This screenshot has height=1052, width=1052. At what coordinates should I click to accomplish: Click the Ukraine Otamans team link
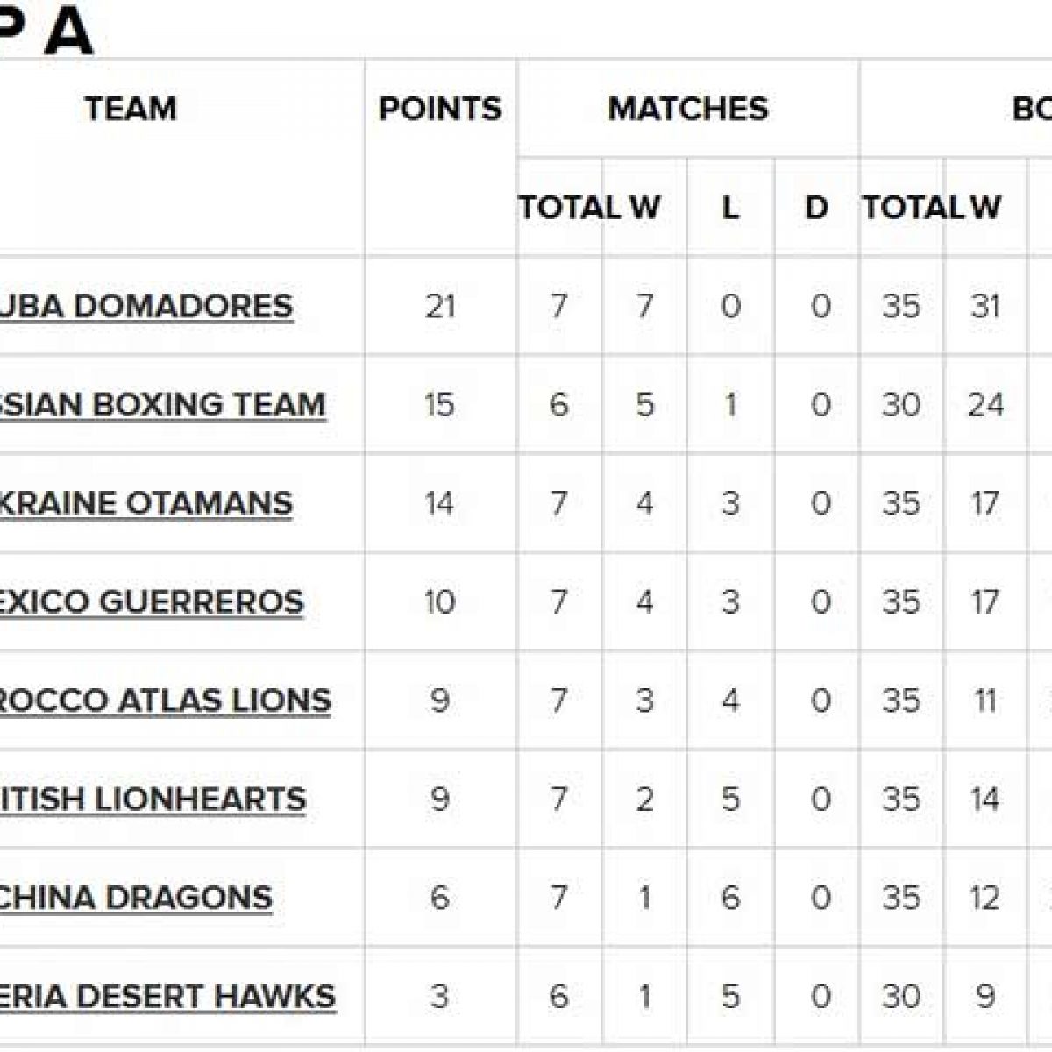146,503
